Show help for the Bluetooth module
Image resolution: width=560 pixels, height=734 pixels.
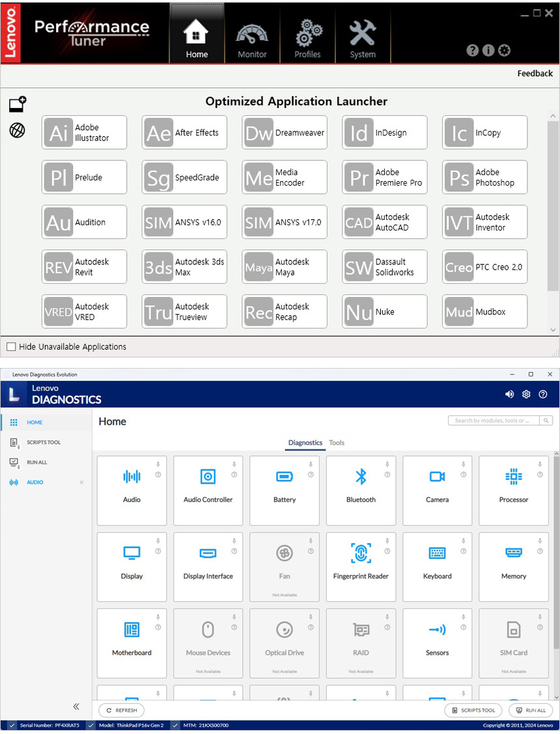click(387, 475)
